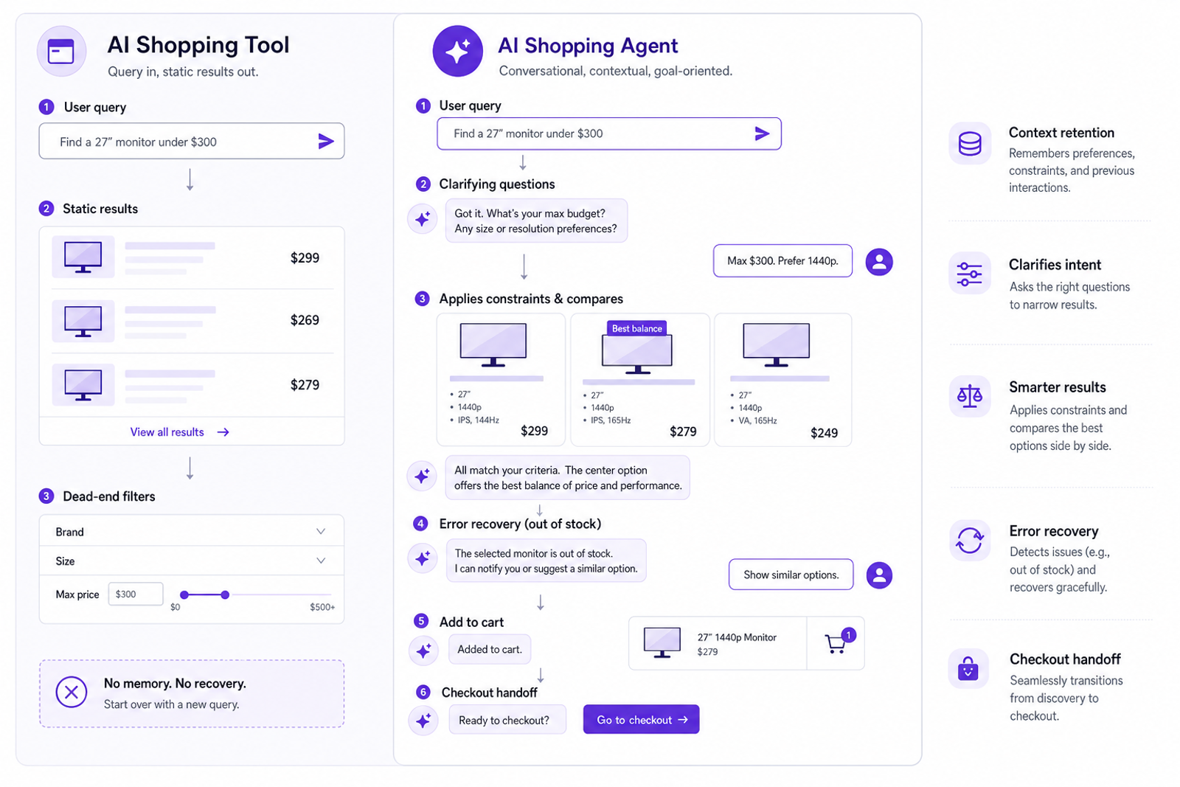Click the Context retention heading

pos(1061,133)
